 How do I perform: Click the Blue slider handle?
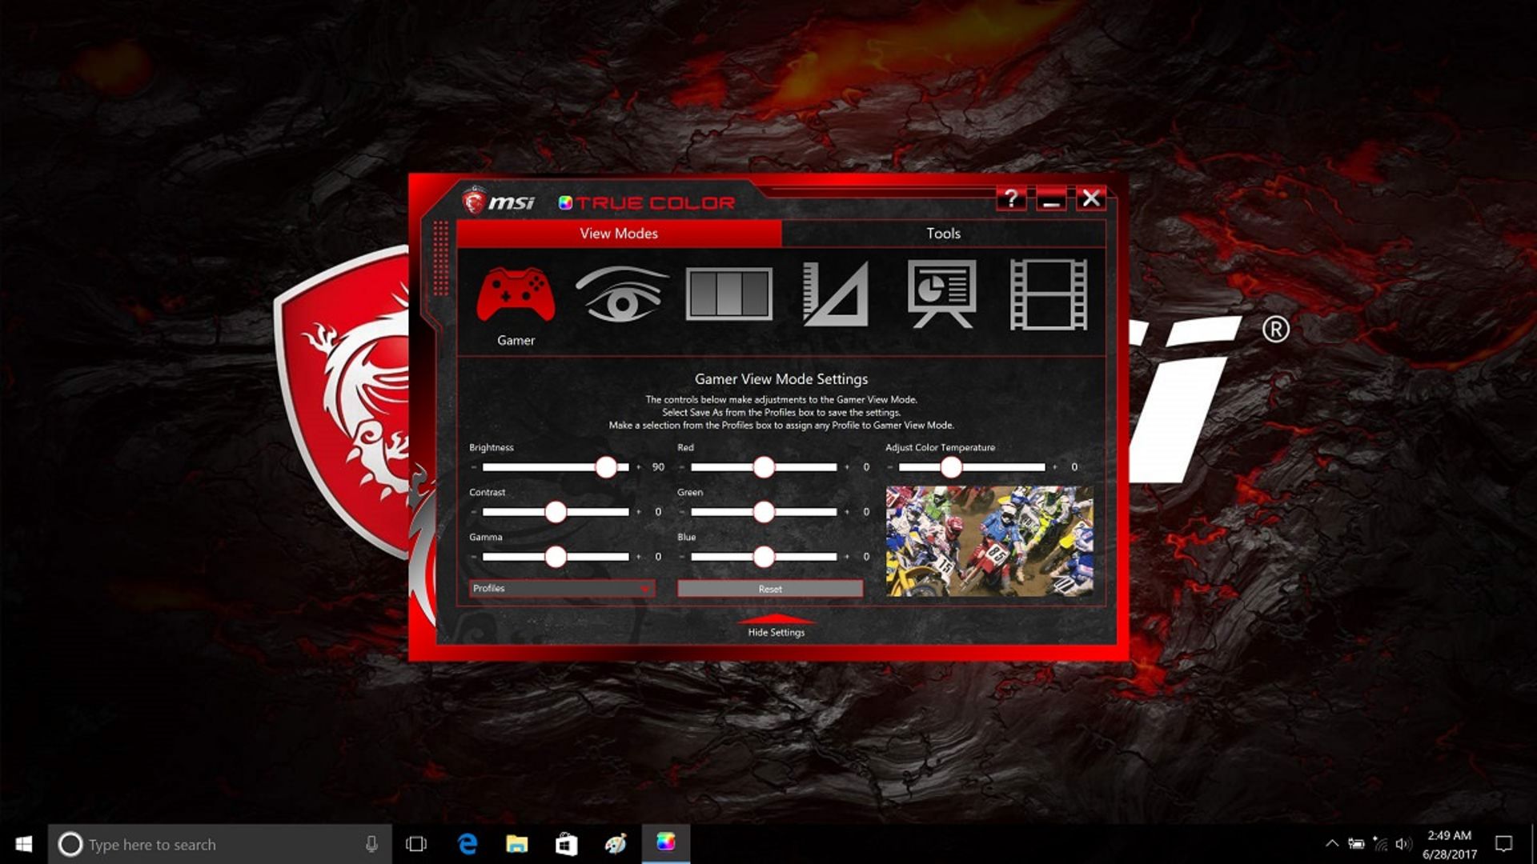coord(764,557)
